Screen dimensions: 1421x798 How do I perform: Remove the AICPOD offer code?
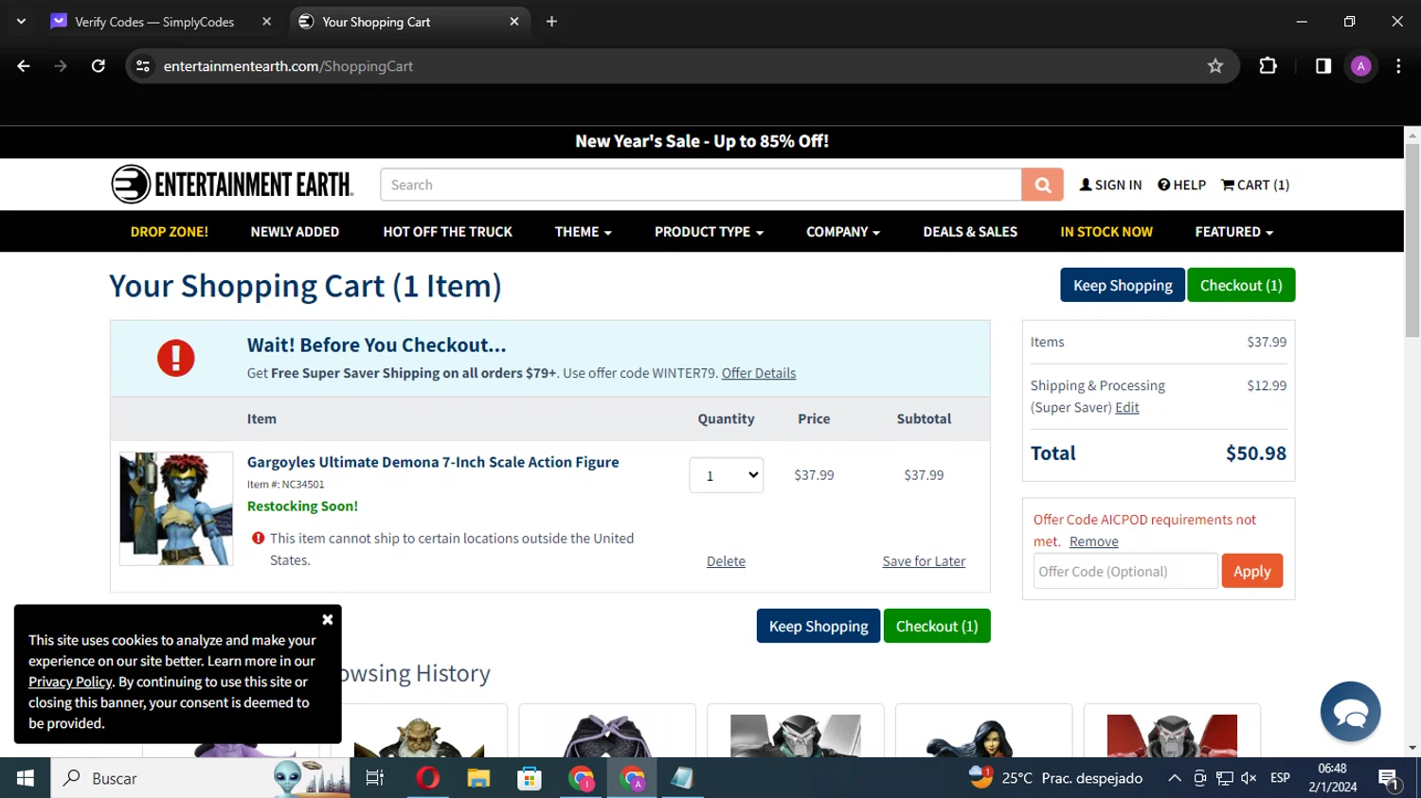click(1094, 541)
